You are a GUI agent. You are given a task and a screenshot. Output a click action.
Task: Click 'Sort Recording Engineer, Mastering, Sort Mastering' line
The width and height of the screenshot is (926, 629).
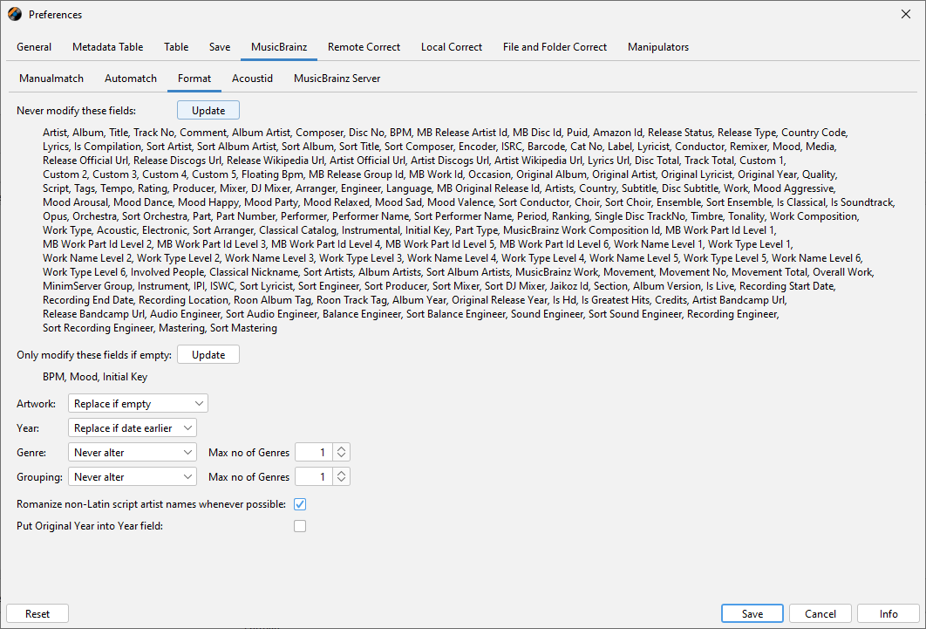pyautogui.click(x=160, y=328)
